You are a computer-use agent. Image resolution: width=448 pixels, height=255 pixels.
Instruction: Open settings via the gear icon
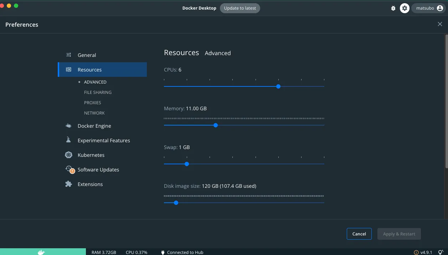click(405, 8)
